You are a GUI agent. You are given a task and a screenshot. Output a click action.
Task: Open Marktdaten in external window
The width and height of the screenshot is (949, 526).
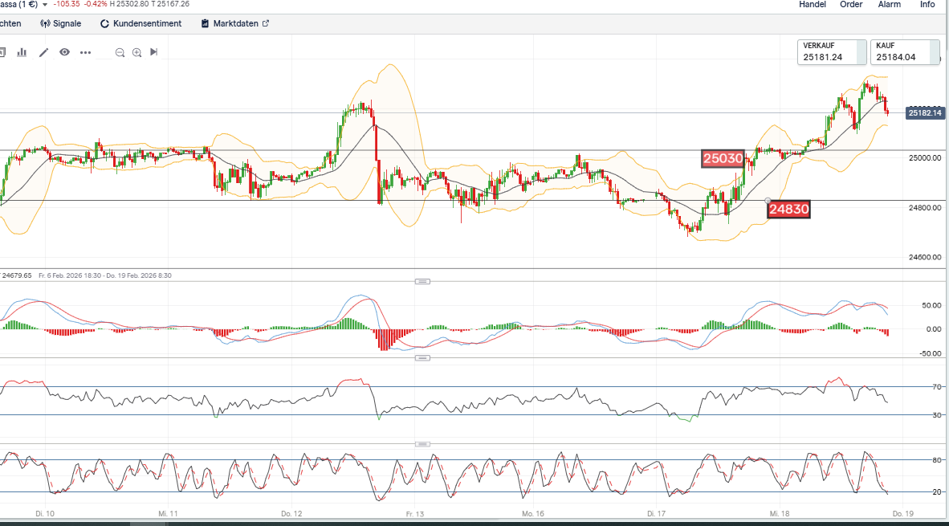click(x=266, y=23)
